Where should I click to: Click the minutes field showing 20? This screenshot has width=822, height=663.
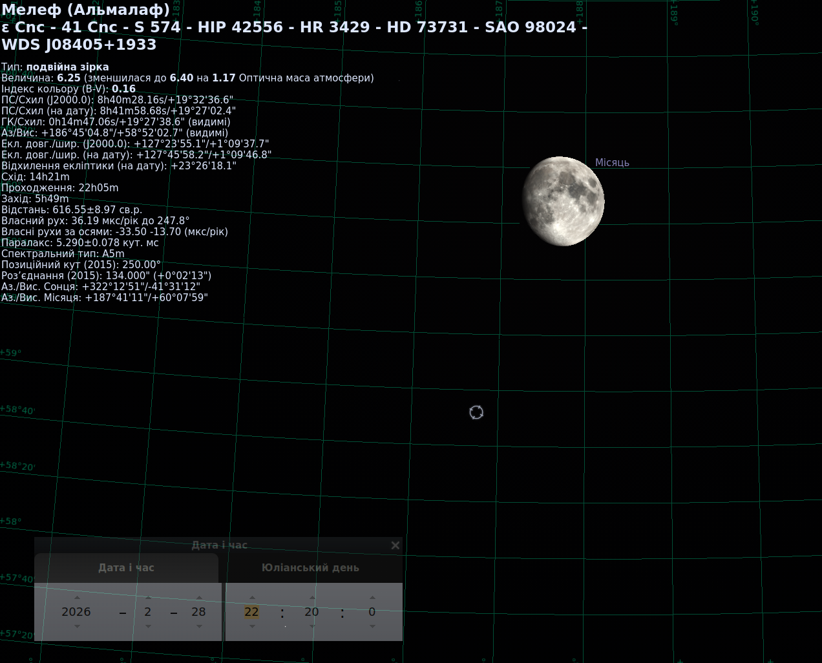(312, 612)
